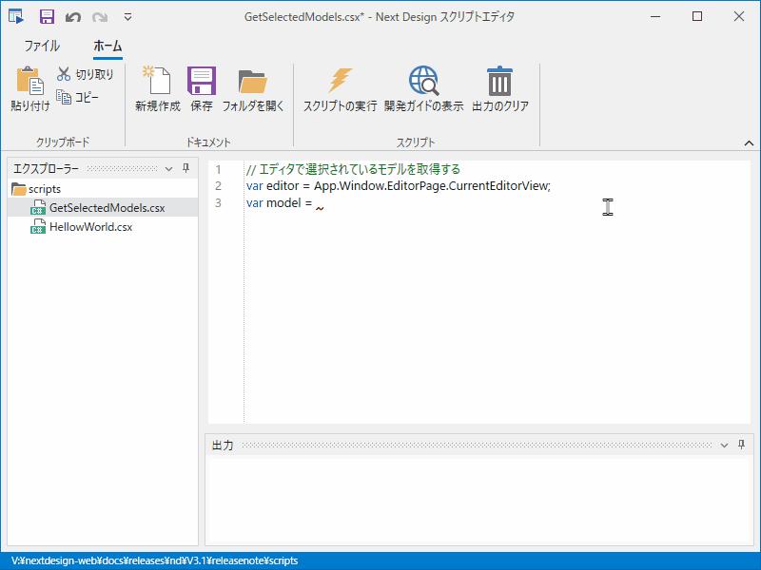The image size is (761, 570).
Task: Click the C# icon beside GetSelectedModels.csx
Action: click(x=38, y=207)
